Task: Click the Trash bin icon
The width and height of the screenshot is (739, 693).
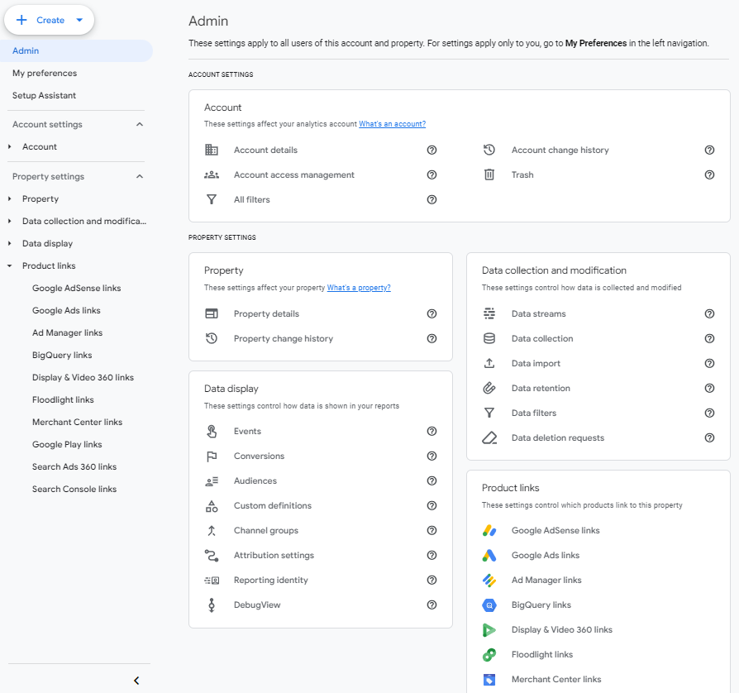Action: tap(489, 174)
